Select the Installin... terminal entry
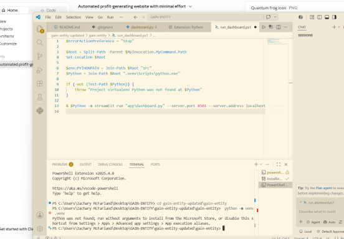The height and width of the screenshot is (239, 344). 275,179
